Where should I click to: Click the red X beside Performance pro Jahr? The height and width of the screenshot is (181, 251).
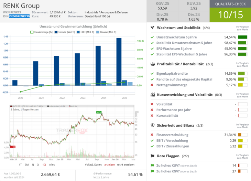(x=152, y=110)
